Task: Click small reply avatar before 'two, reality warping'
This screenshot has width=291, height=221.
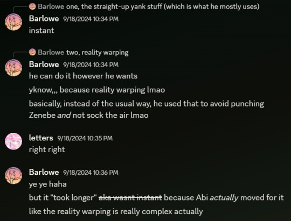Action: pos(32,52)
